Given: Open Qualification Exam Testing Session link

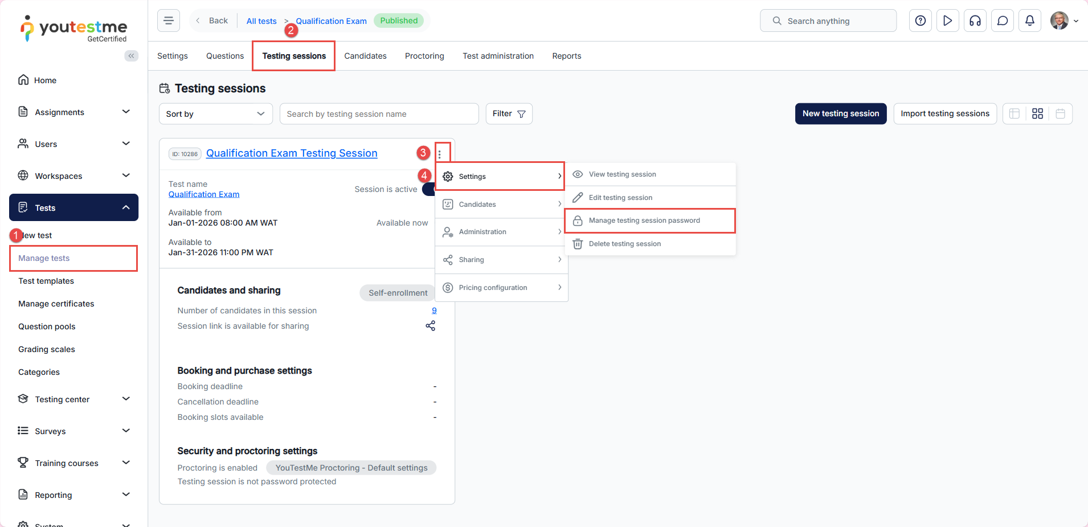Looking at the screenshot, I should pos(292,153).
